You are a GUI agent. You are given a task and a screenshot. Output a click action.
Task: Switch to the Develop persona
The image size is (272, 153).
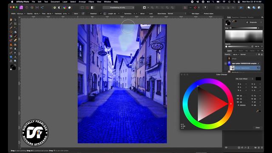pos(32,8)
